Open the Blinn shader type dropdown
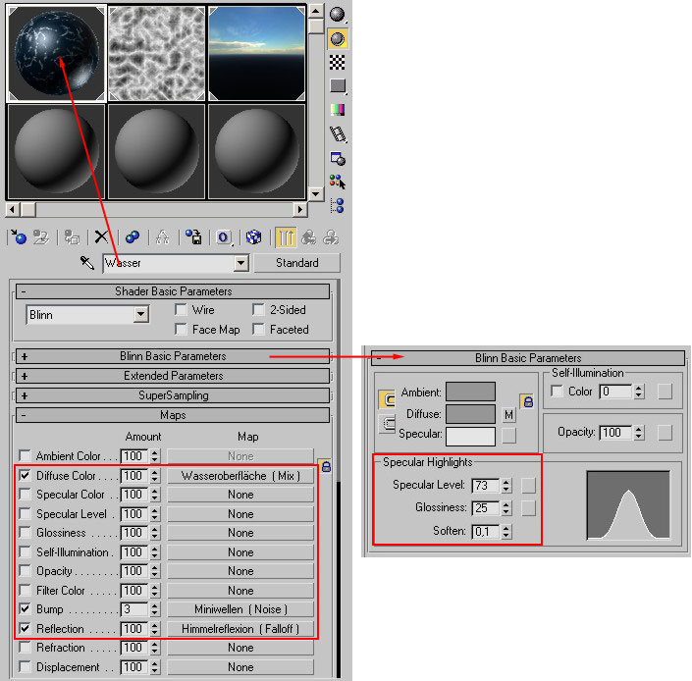692x681 pixels. tap(140, 315)
